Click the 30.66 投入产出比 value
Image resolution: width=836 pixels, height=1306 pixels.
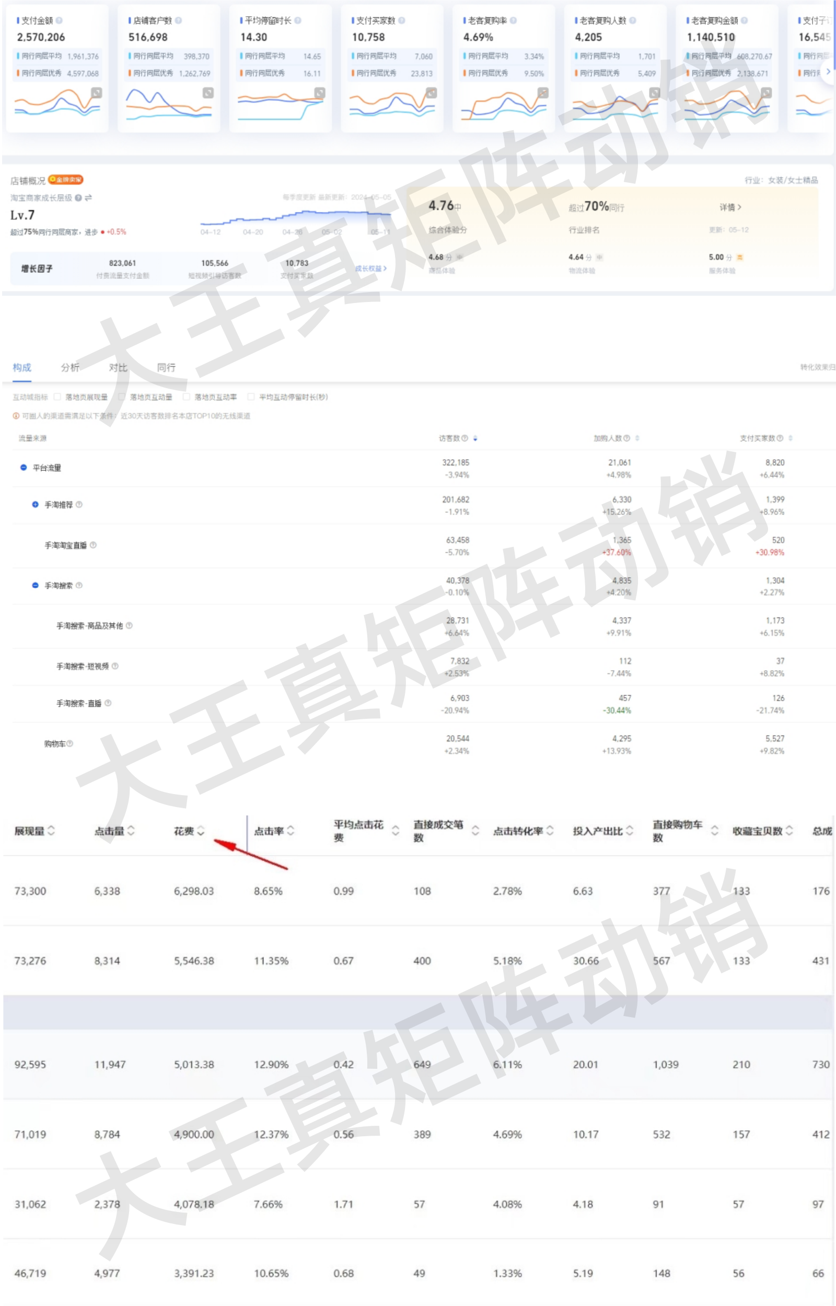[585, 961]
